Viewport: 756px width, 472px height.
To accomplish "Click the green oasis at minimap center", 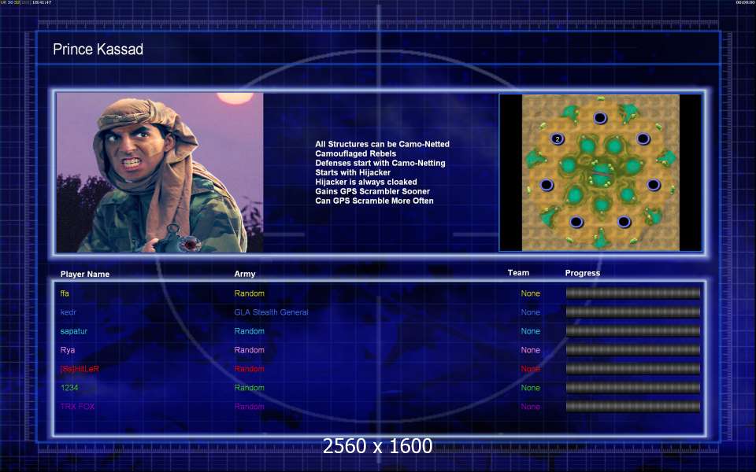I will (601, 175).
